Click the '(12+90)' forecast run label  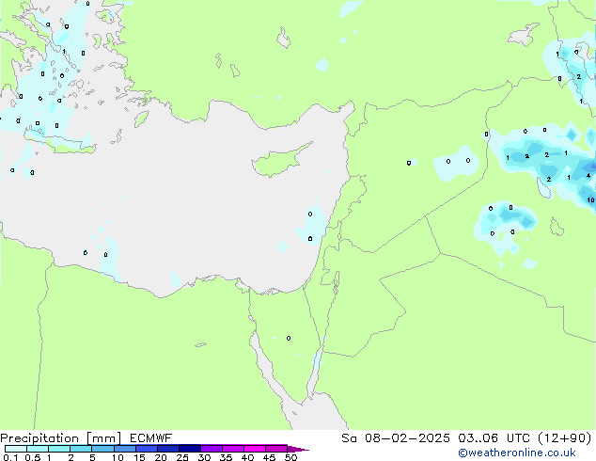[565, 438]
